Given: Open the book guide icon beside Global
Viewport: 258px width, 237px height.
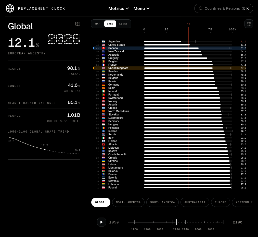Looking at the screenshot, I should pos(78,24).
